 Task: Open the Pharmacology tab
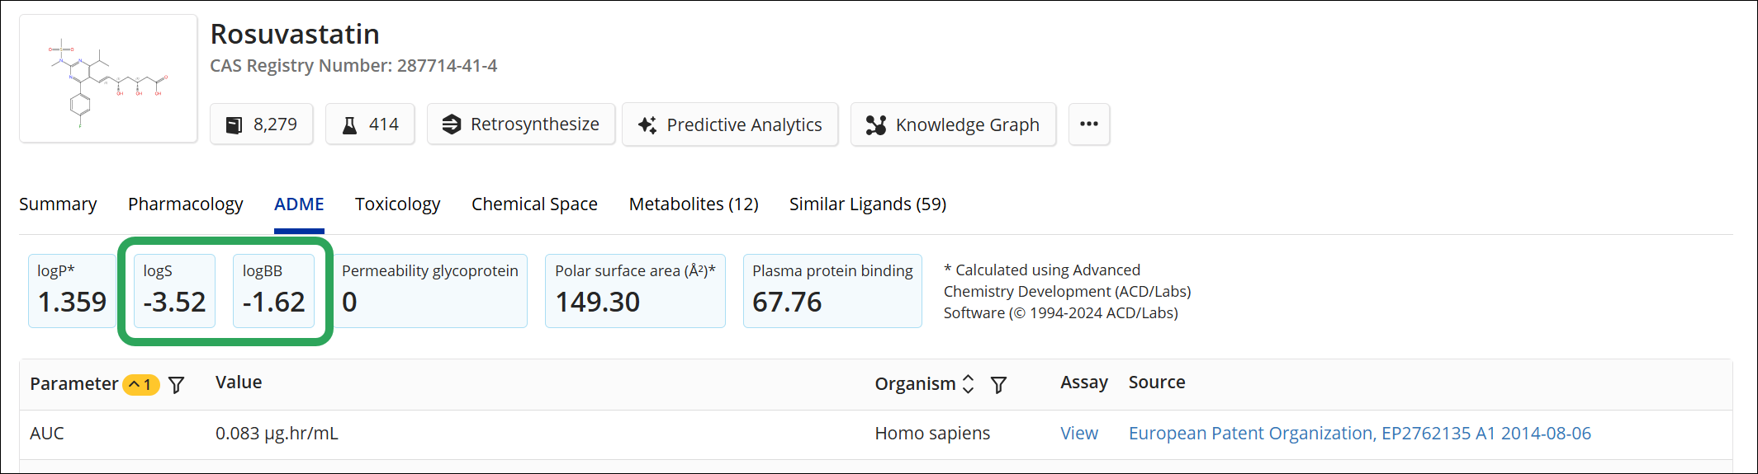tap(185, 204)
